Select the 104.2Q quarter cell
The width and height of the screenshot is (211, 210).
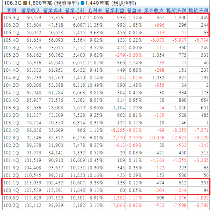11,85
